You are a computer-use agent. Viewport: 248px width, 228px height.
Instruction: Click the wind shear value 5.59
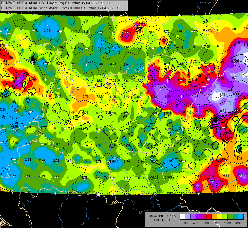184,177
